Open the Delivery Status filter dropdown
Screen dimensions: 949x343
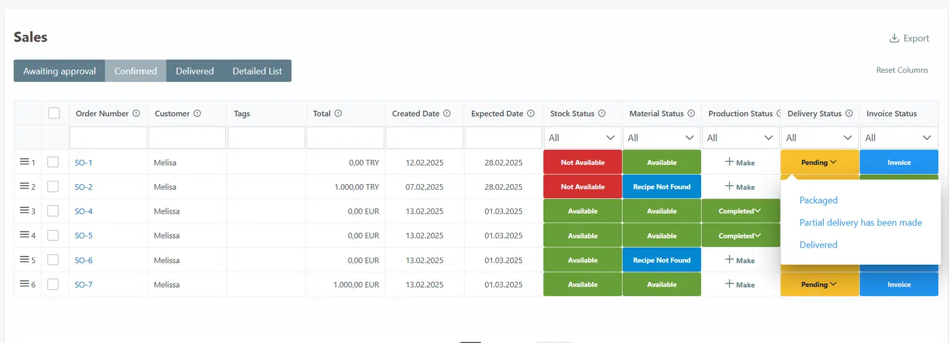[x=819, y=137]
